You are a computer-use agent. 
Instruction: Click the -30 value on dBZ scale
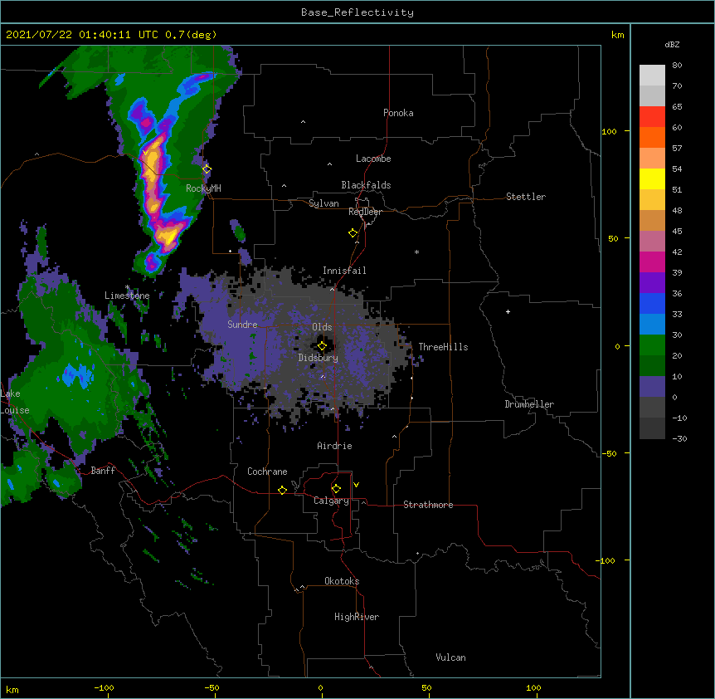click(679, 438)
